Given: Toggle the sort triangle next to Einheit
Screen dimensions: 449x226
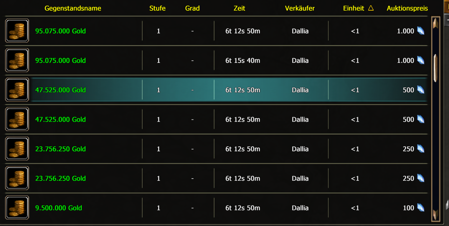Looking at the screenshot, I should [371, 8].
